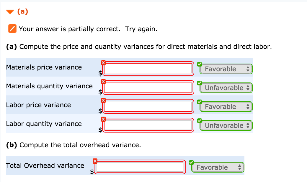Open the Favorable dropdown for Total Overhead variance
Image resolution: width=307 pixels, height=182 pixels.
(218, 167)
